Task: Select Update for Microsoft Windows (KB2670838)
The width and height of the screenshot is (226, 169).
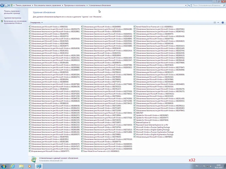Action: [x=152, y=120]
